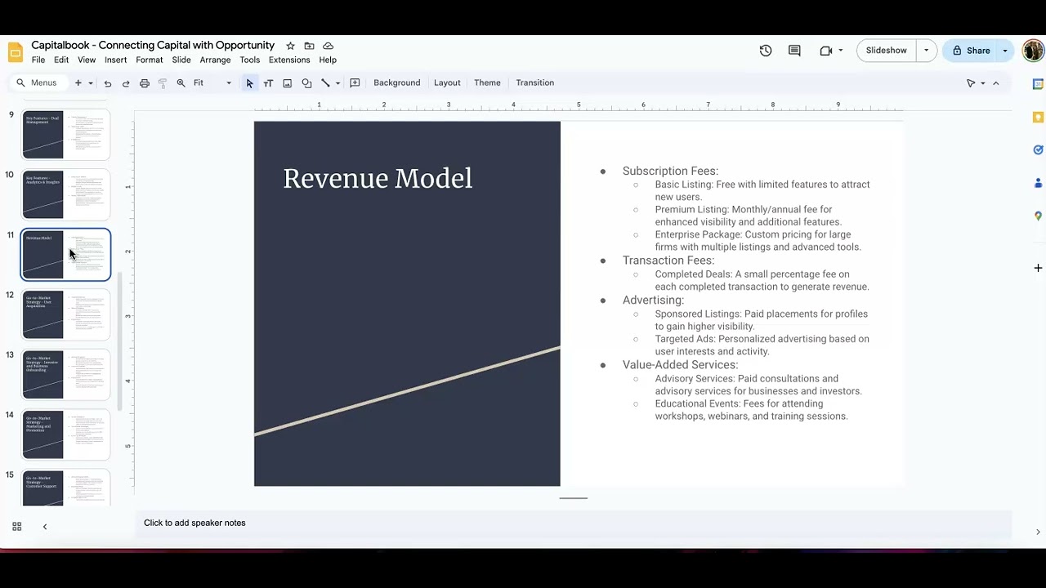Viewport: 1046px width, 588px height.
Task: Click the Meet video camera icon
Action: tap(826, 51)
